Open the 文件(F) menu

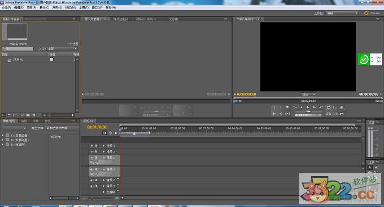tap(6, 7)
